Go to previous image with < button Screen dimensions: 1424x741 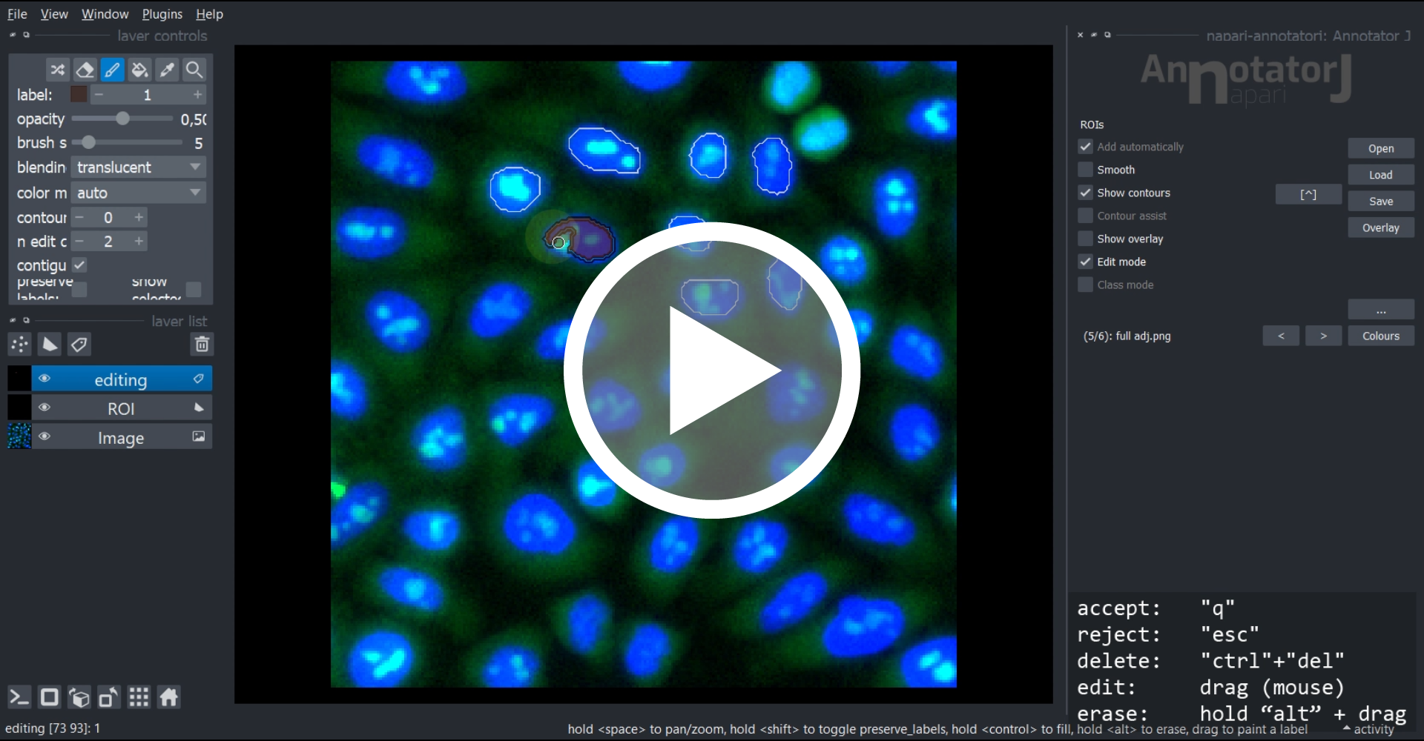pos(1281,336)
